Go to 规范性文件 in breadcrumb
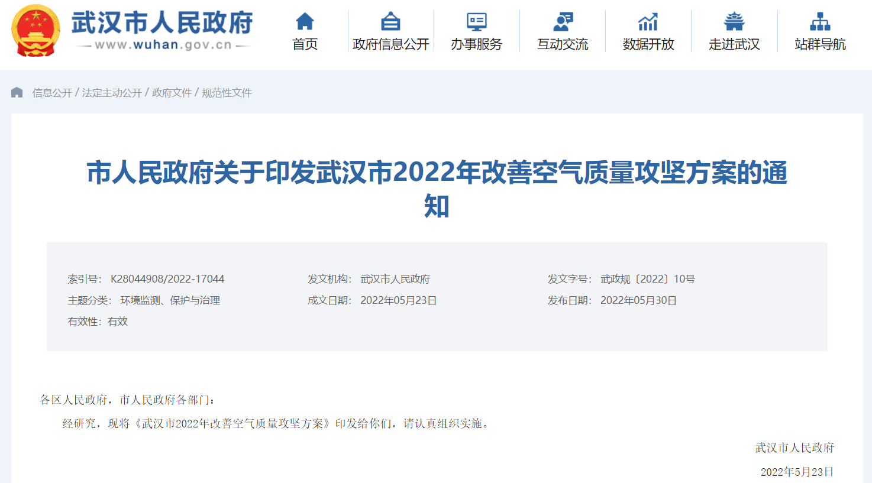Image resolution: width=872 pixels, height=483 pixels. click(227, 93)
